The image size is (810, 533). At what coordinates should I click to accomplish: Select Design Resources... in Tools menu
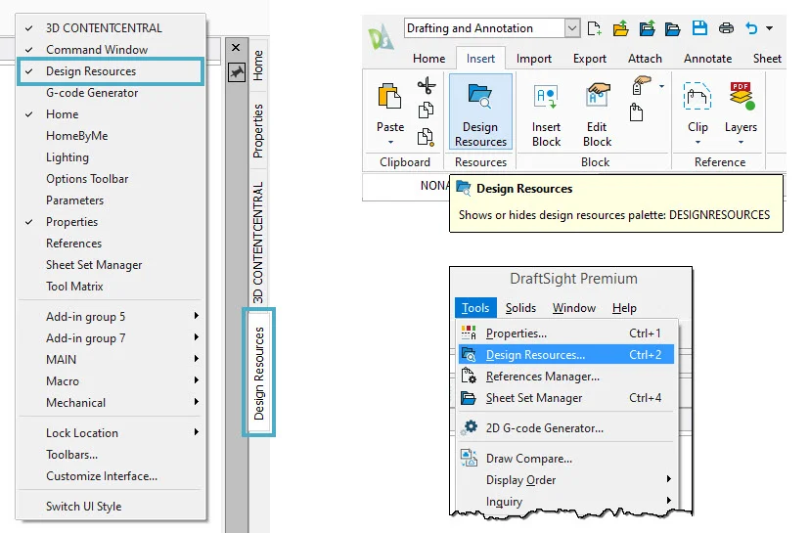535,355
